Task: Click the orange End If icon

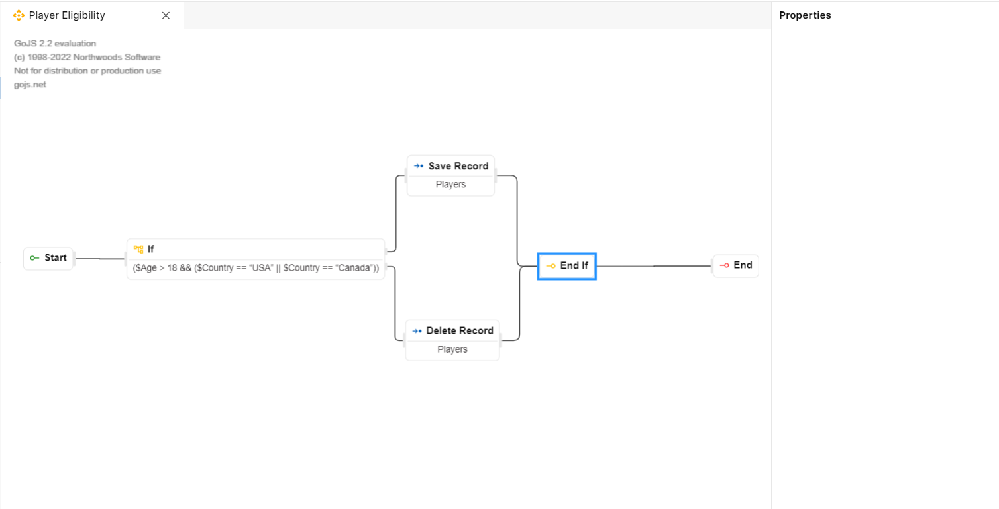Action: point(551,266)
